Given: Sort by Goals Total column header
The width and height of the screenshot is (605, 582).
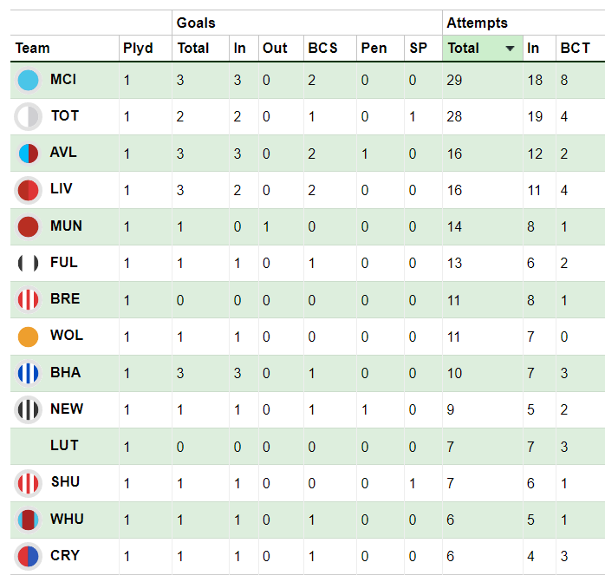Looking at the screenshot, I should click(x=193, y=49).
